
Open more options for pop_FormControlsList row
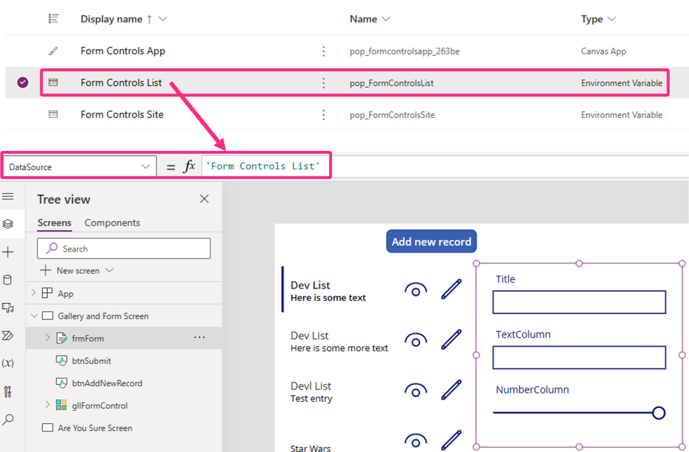(324, 82)
